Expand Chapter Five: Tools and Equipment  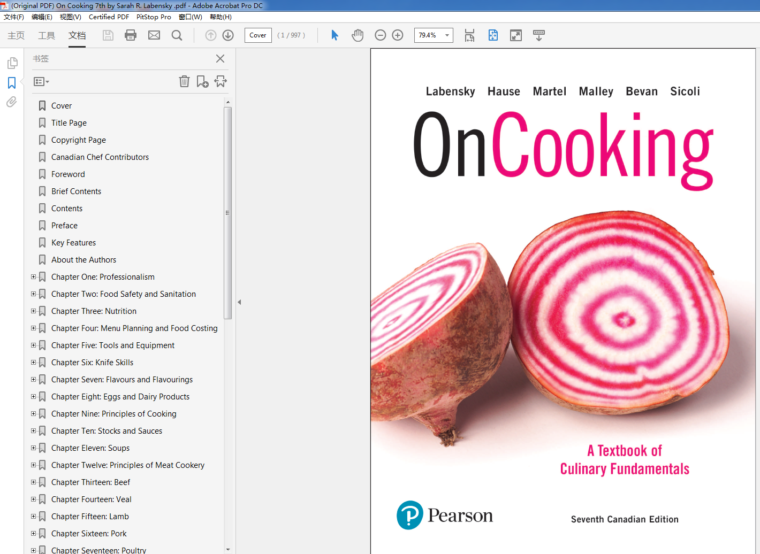click(34, 345)
